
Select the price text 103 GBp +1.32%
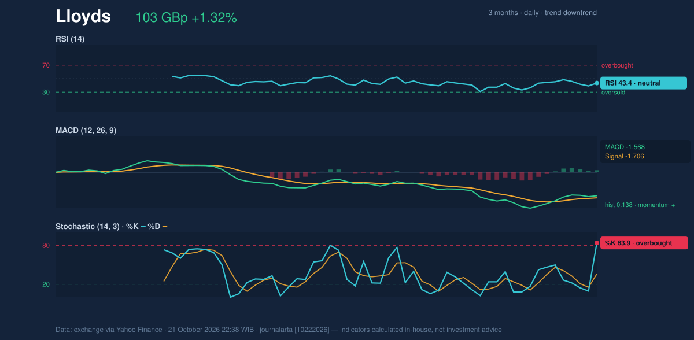186,18
